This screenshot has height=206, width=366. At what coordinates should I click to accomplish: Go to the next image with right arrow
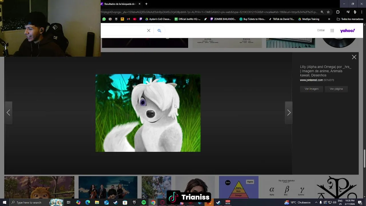tap(289, 113)
